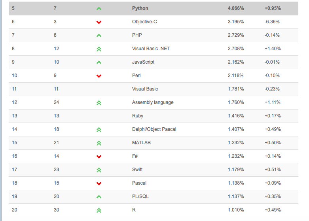309x221 pixels.
Task: Click double up arrow beside Assembly language
Action: (x=99, y=103)
